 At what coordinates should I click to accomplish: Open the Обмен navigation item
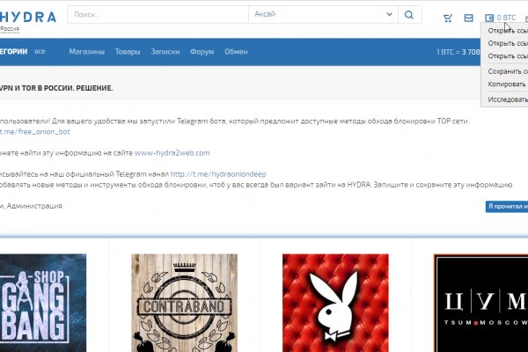click(236, 52)
